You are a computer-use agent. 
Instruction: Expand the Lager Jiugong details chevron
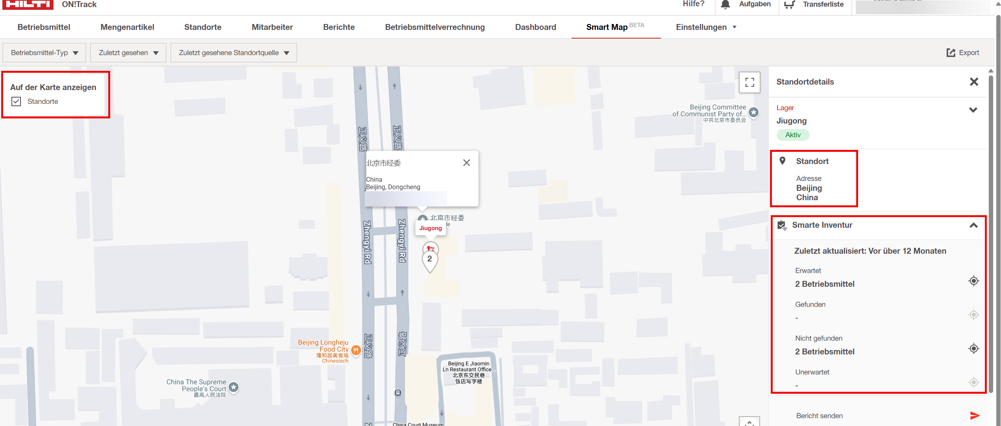973,110
